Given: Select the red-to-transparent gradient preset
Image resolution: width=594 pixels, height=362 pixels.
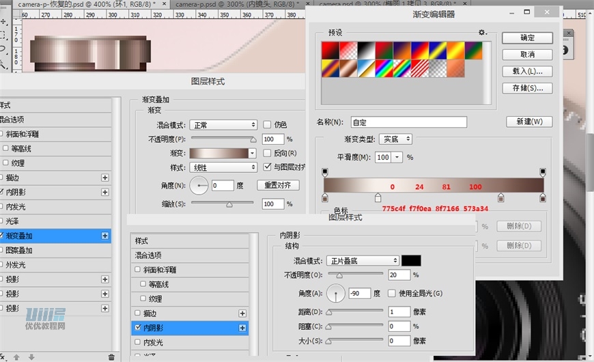Looking at the screenshot, I should 348,51.
